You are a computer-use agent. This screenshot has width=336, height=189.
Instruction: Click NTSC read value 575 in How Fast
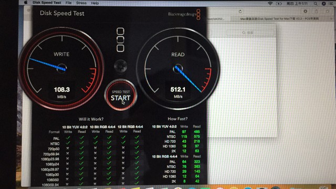click(x=197, y=136)
